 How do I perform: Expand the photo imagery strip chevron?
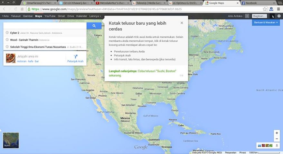pyautogui.click(x=277, y=145)
